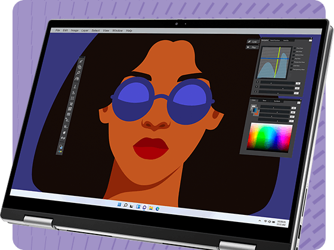Select the brush tool atop the vertical toolbar
The height and width of the screenshot is (250, 334).
pos(81,61)
